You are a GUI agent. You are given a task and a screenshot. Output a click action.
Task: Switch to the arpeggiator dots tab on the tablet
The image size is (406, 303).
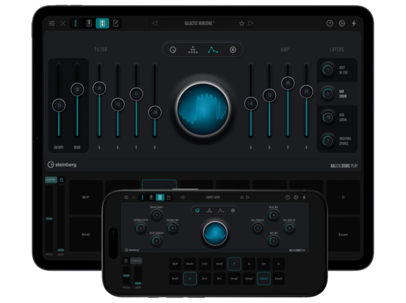192,49
